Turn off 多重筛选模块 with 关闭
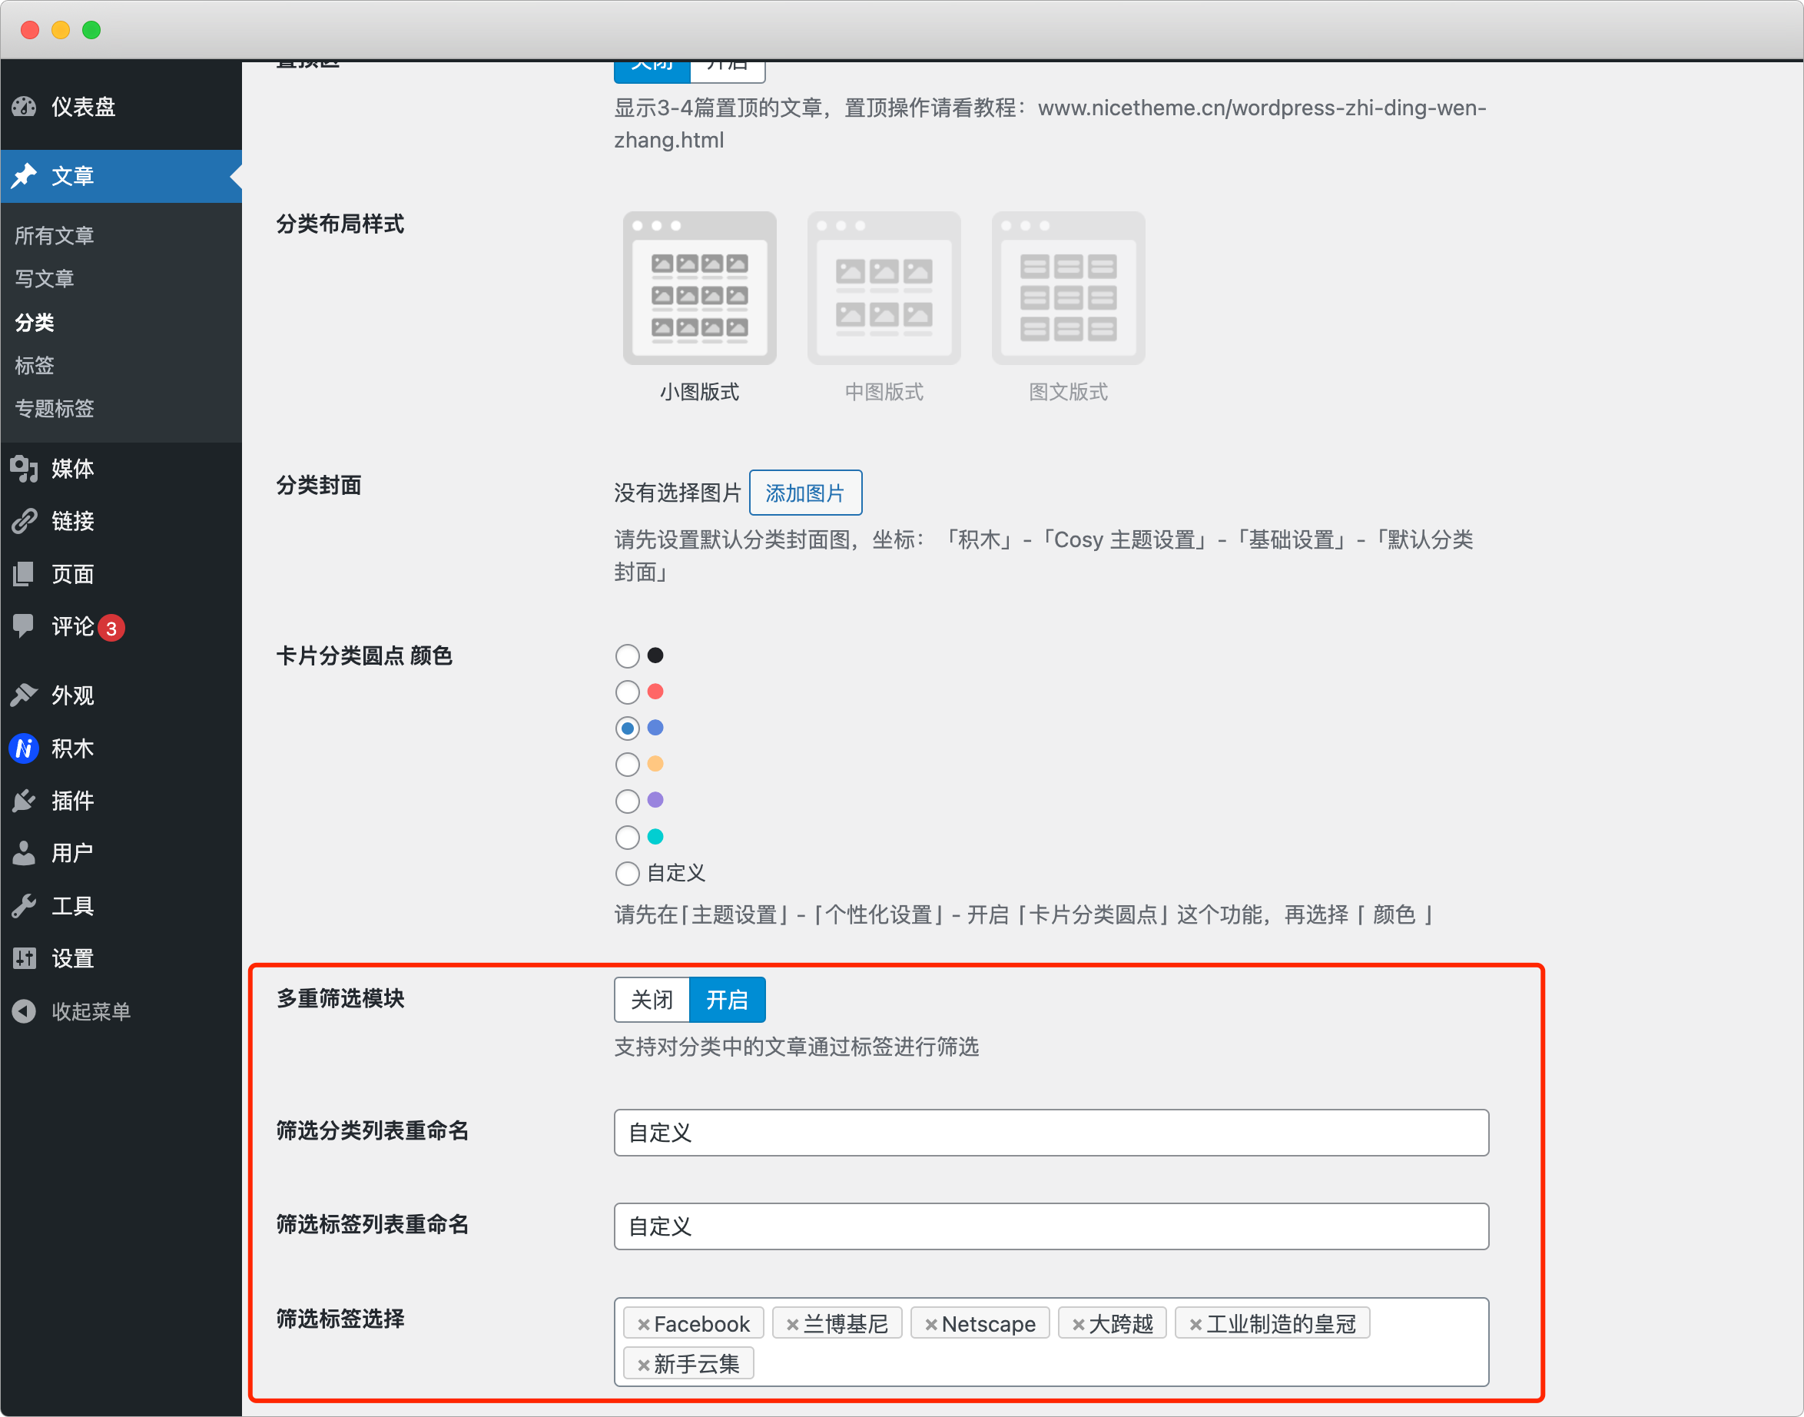 click(x=652, y=1000)
